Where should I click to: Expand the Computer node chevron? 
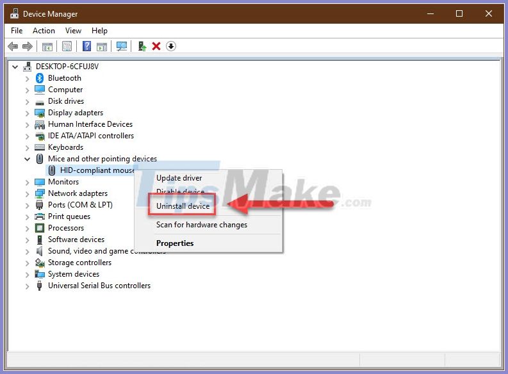[27, 90]
